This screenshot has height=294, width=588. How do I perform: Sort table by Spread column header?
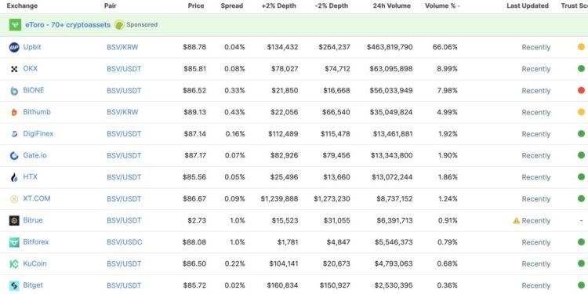point(232,5)
